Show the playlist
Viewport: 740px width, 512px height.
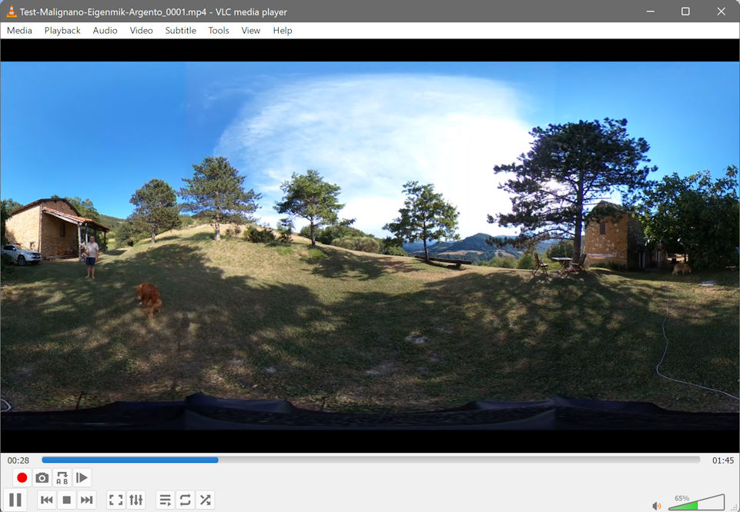tap(166, 500)
